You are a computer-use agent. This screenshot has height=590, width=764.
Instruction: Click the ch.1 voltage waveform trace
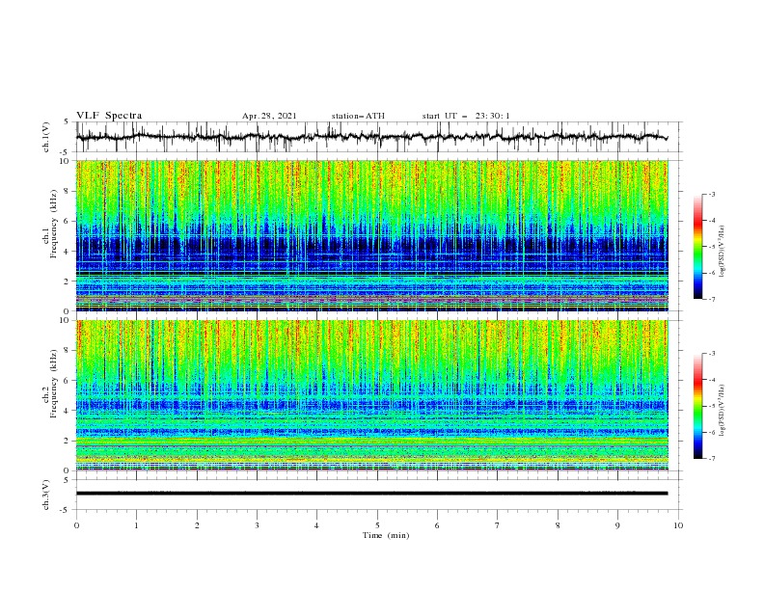pos(372,137)
